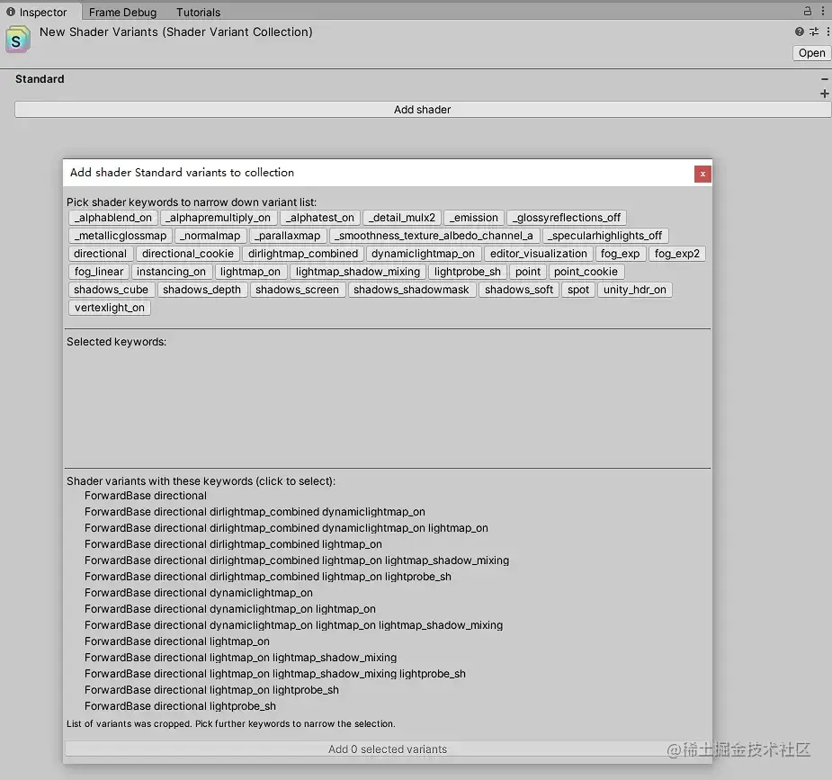
Task: Pick the spot keyword
Action: pos(578,290)
